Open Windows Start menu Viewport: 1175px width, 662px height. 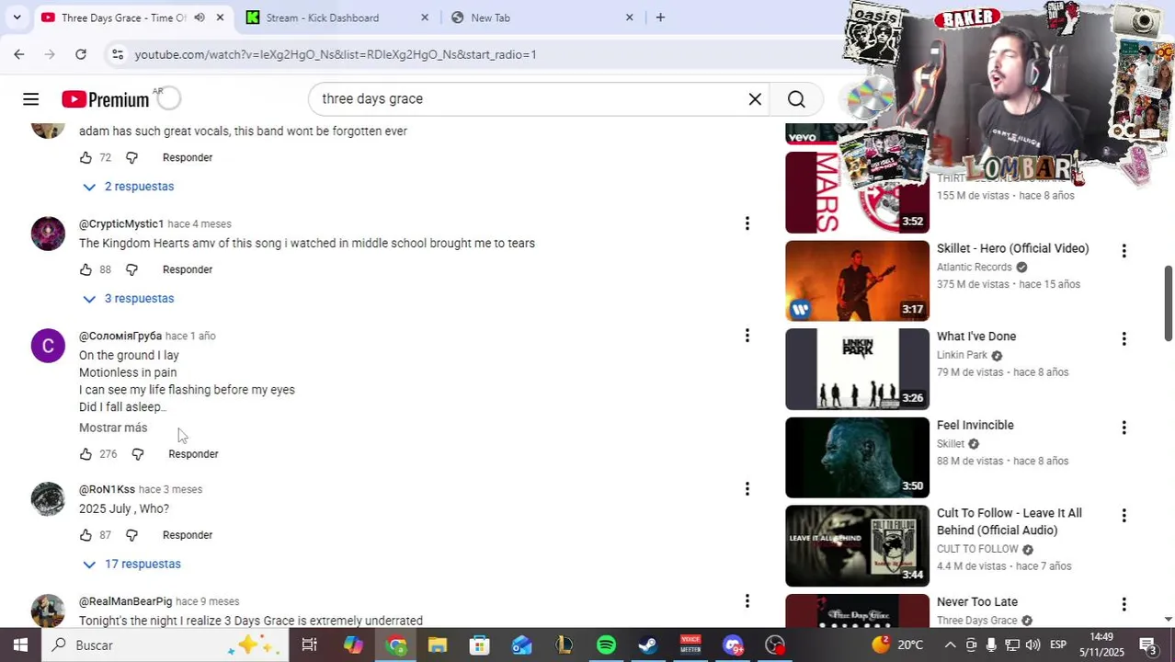20,645
